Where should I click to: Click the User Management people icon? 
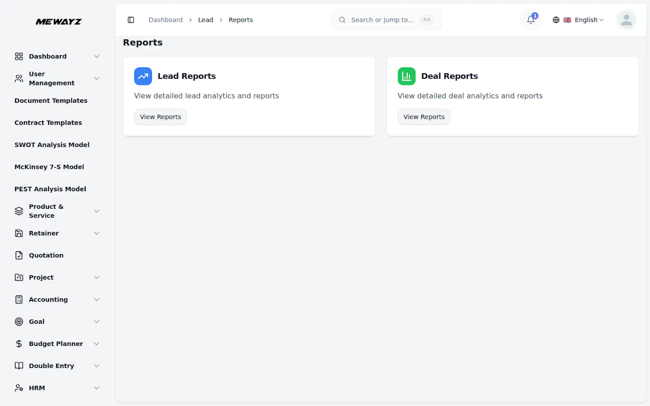(x=19, y=78)
